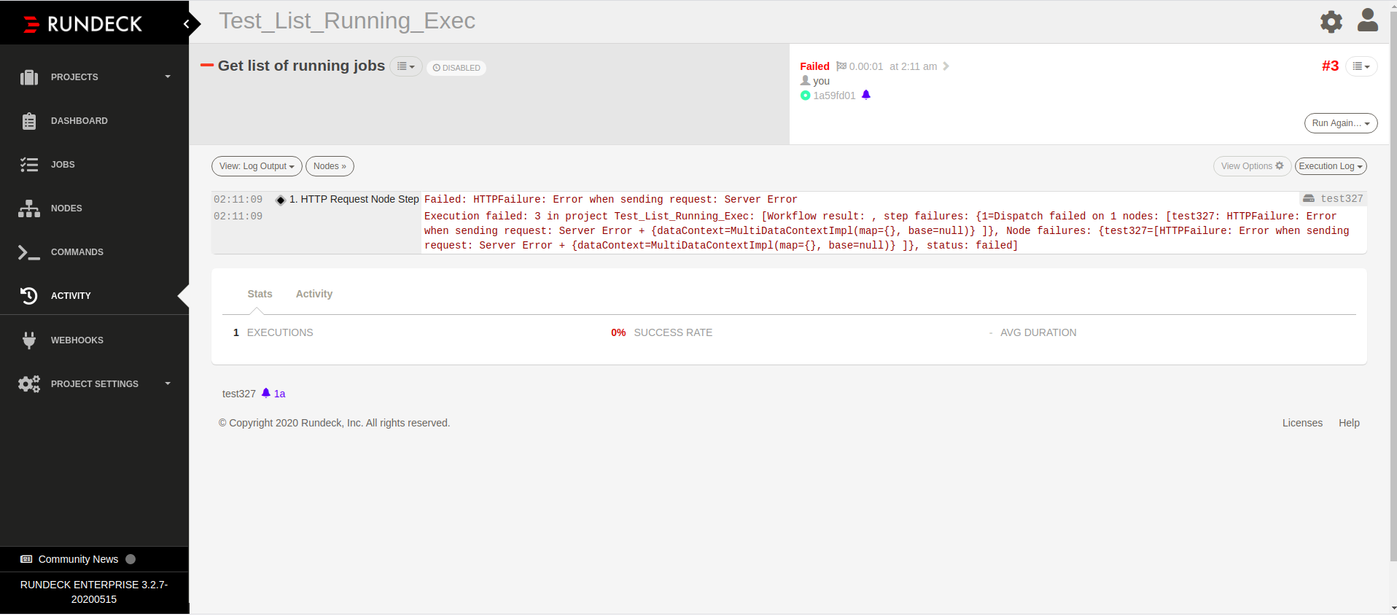
Task: Open Jobs in the sidebar
Action: [63, 165]
